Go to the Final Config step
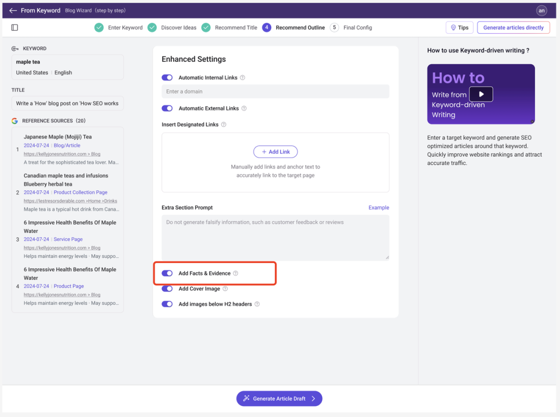The height and width of the screenshot is (417, 560). click(357, 27)
